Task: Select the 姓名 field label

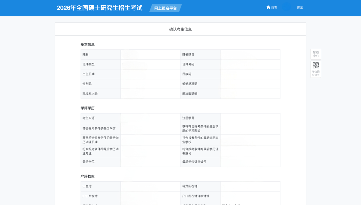Action: point(86,54)
